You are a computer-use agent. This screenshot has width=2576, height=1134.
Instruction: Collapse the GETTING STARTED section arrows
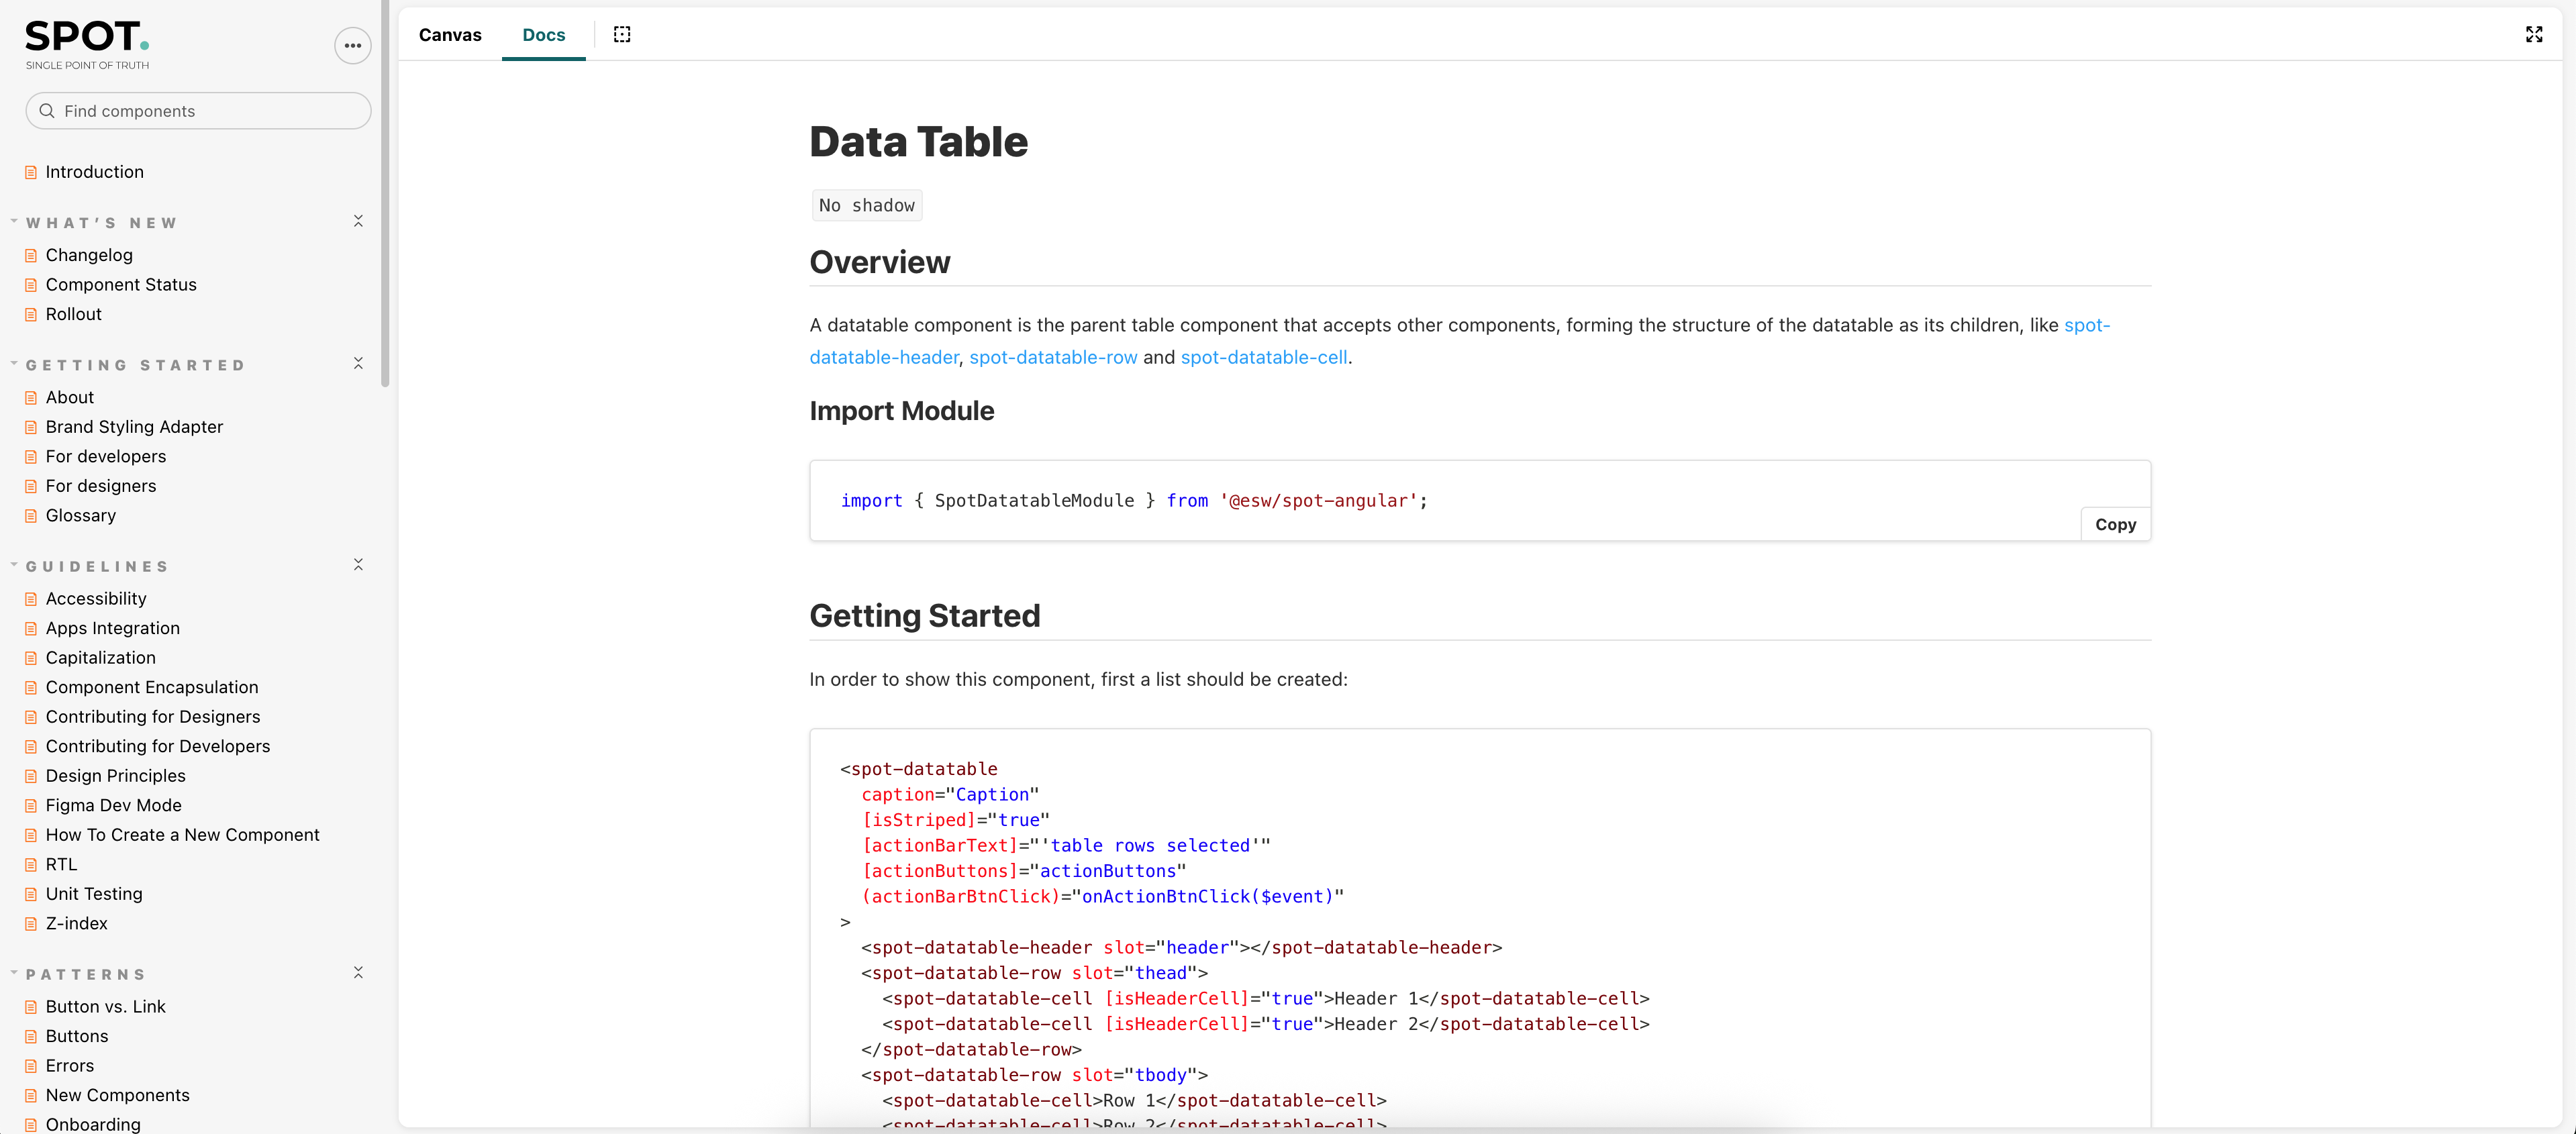pos(358,363)
